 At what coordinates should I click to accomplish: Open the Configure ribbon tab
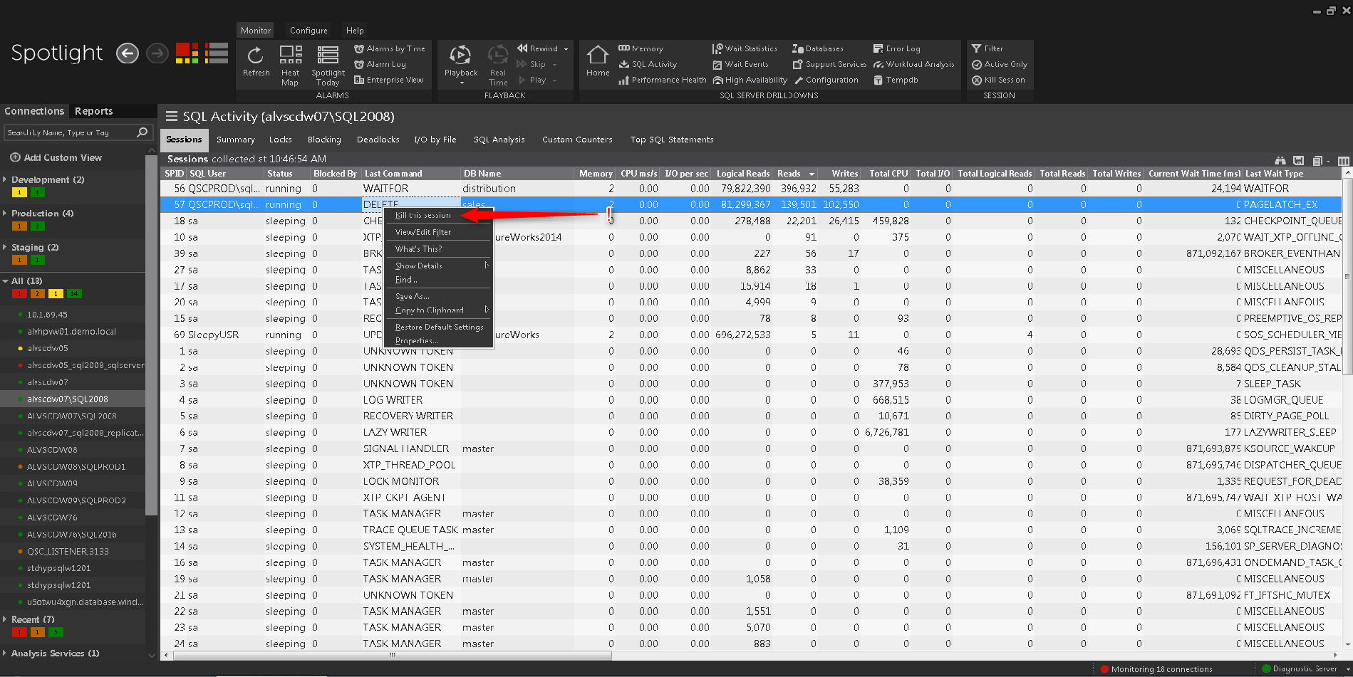point(309,31)
